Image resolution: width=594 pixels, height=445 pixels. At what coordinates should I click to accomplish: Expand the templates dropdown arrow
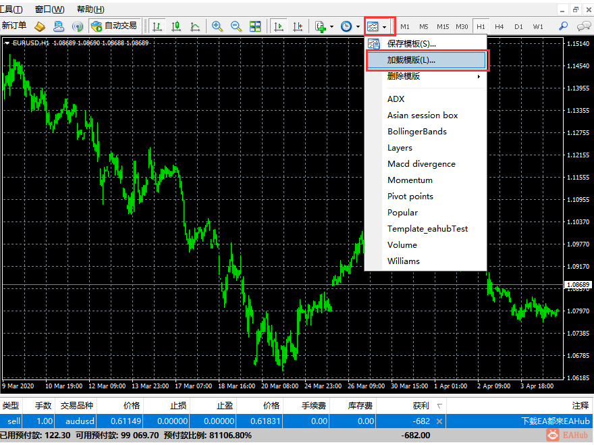(385, 27)
